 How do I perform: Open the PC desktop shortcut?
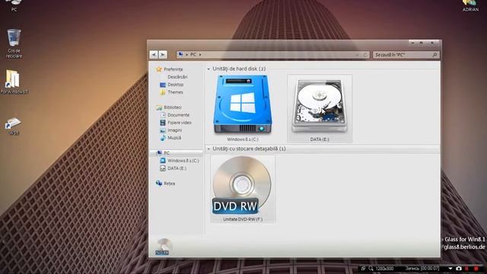14,5
